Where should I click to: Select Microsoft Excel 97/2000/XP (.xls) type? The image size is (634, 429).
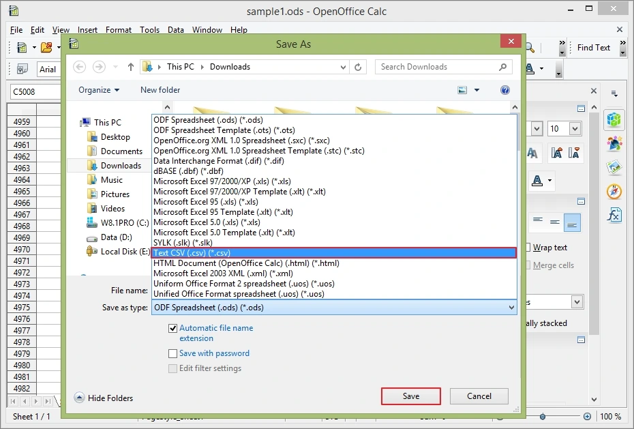point(334,181)
